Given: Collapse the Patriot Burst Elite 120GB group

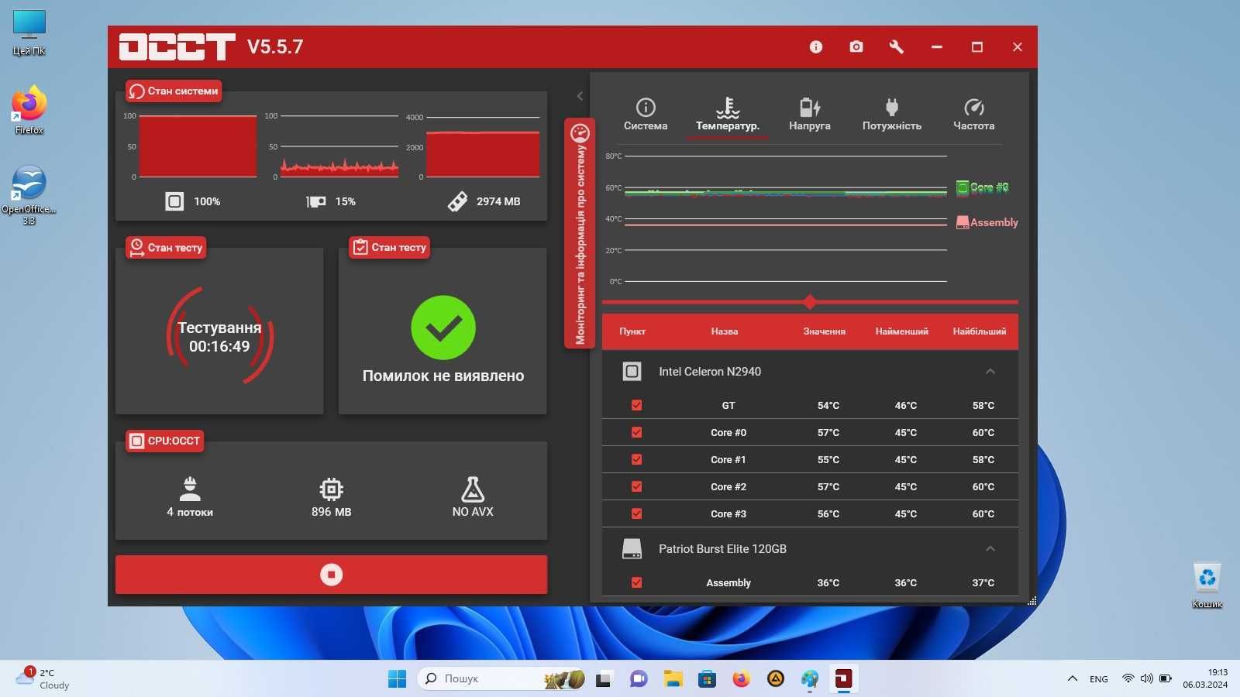Looking at the screenshot, I should pos(990,548).
